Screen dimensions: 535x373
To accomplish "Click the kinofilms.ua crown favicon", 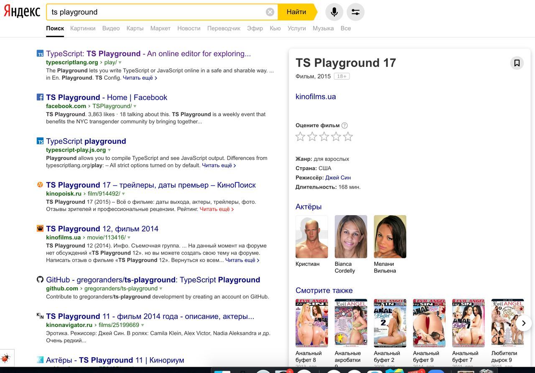I will (x=40, y=228).
